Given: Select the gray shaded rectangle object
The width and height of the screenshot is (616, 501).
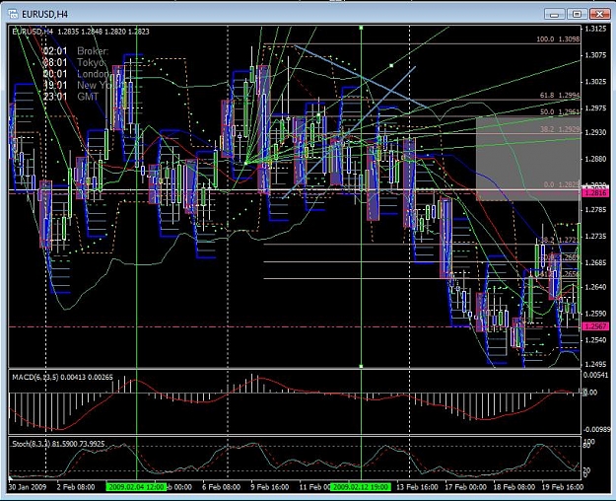Looking at the screenshot, I should tap(528, 159).
